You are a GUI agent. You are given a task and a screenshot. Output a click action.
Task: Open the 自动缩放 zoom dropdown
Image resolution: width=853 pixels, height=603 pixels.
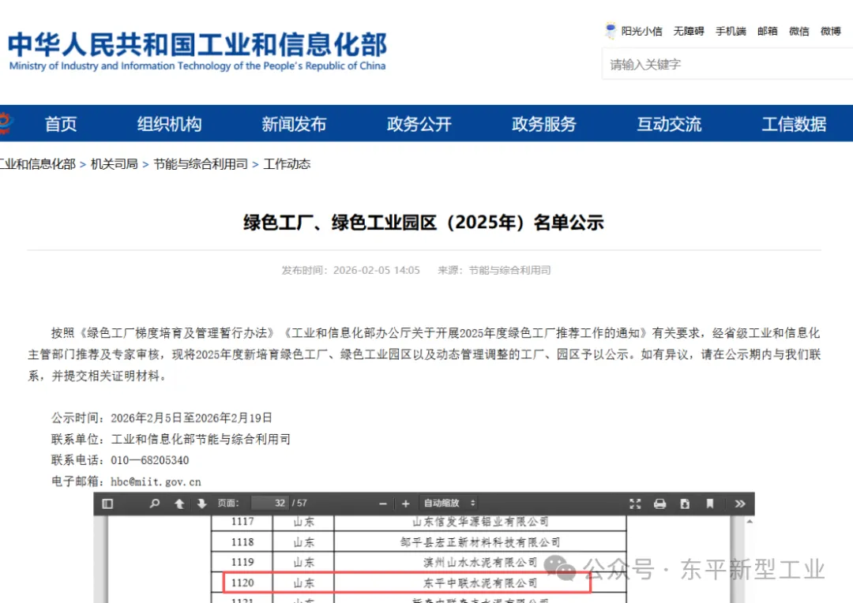(449, 503)
